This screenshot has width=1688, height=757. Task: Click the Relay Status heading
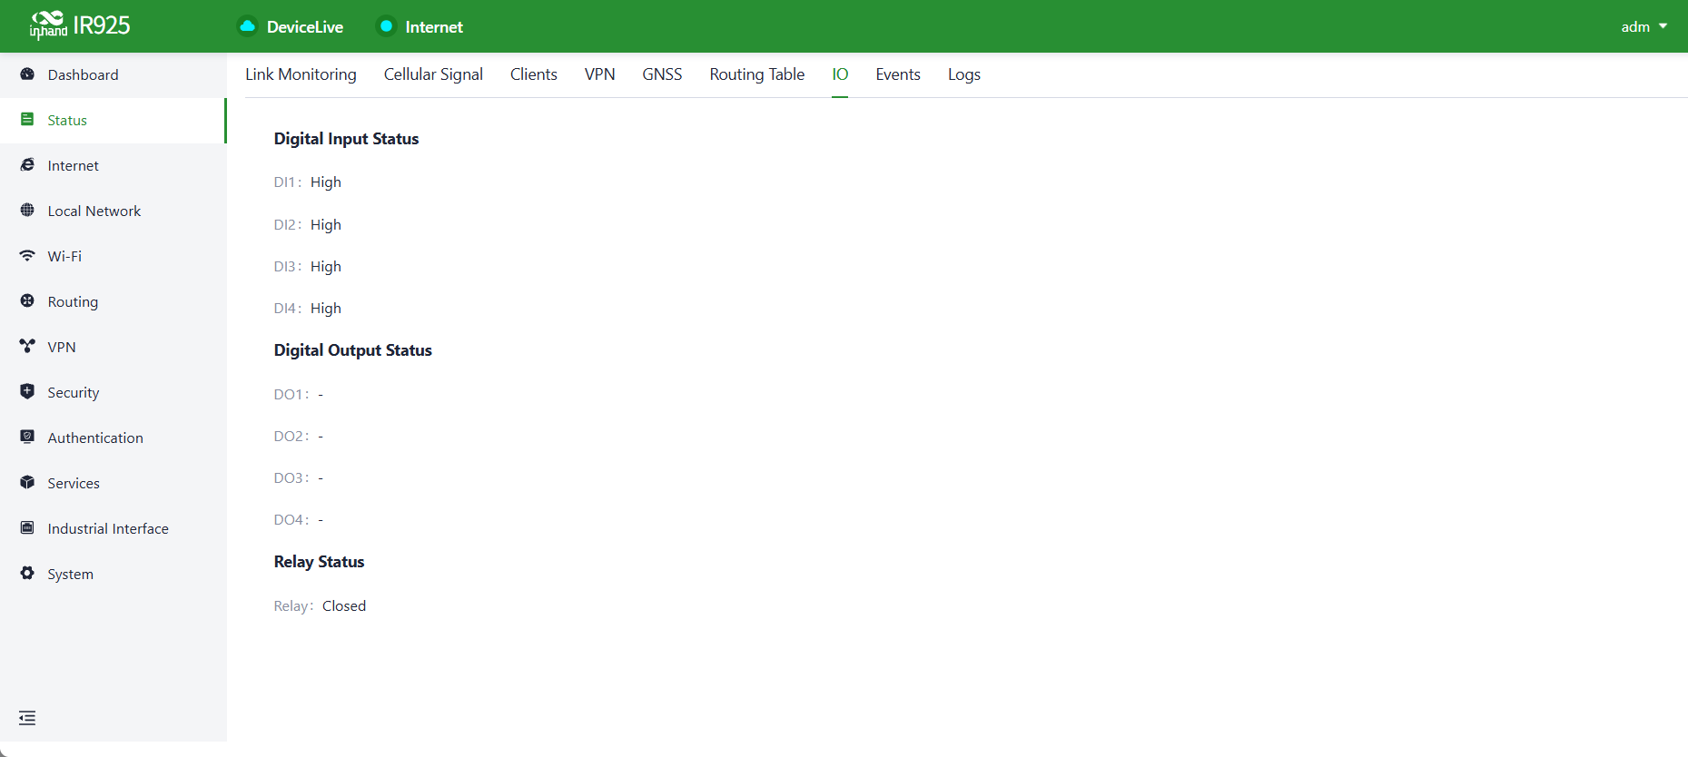[x=319, y=562]
